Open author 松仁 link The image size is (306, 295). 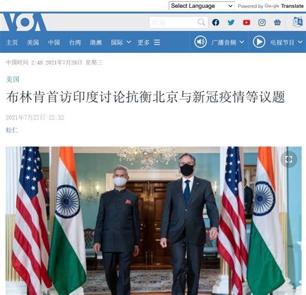[12, 130]
